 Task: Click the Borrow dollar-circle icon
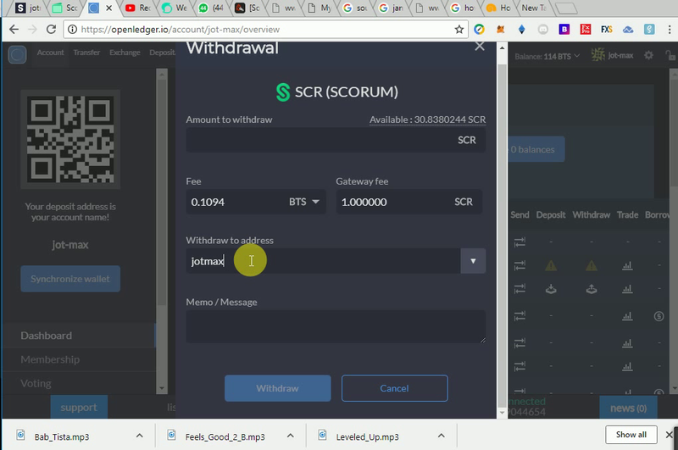pyautogui.click(x=659, y=316)
